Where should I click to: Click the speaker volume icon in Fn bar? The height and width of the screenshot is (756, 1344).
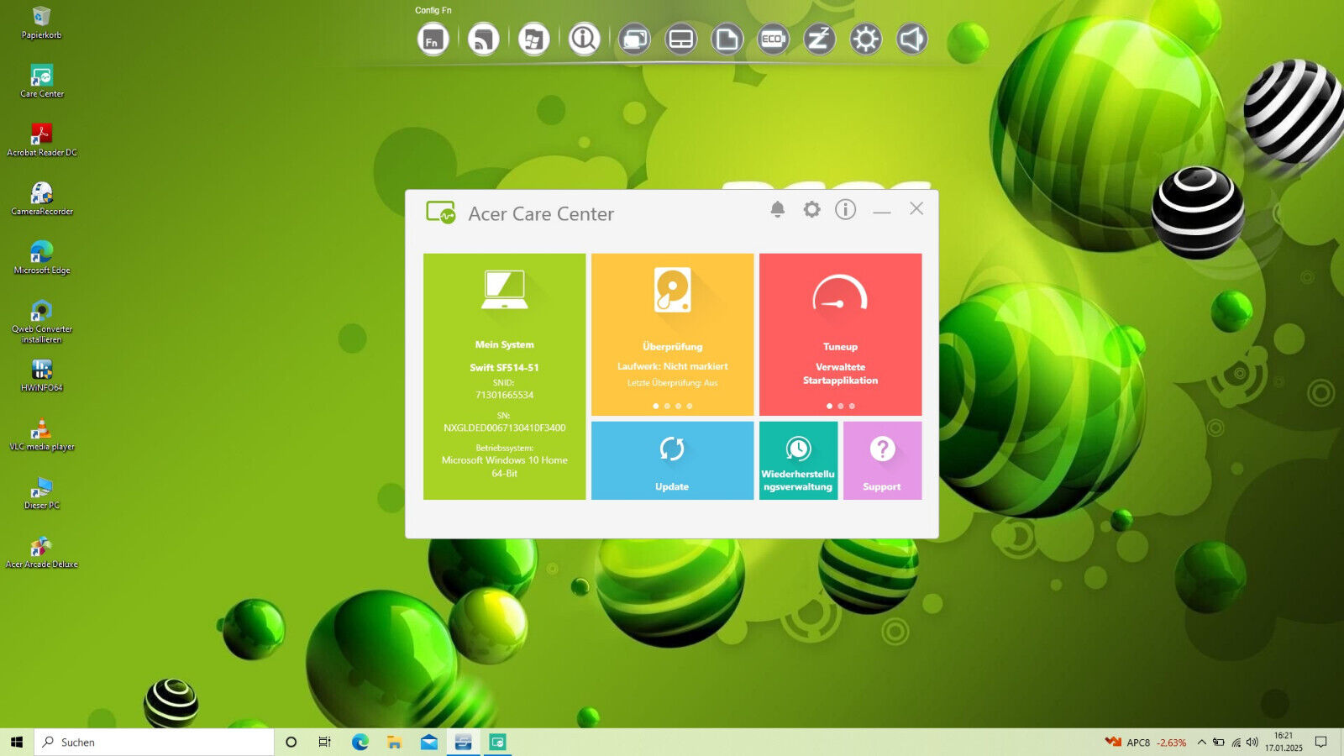(x=911, y=39)
